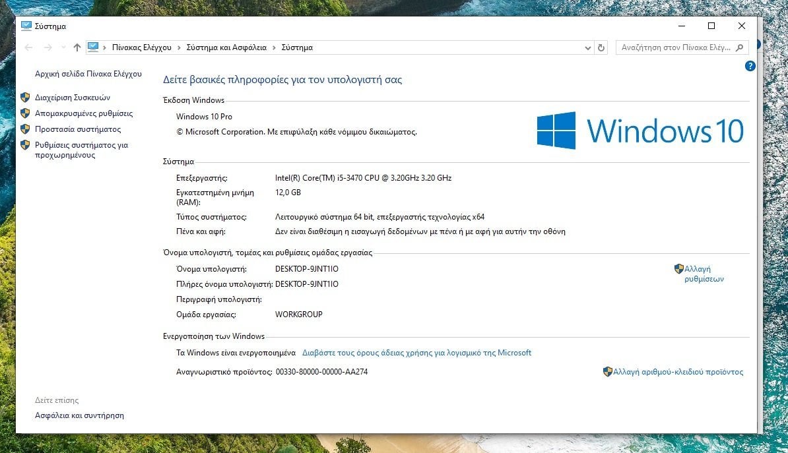Go back with the back arrow
This screenshot has height=453, width=788.
[28, 47]
